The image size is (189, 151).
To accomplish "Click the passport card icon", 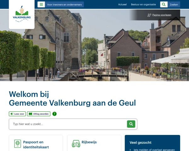I will point(18,144).
